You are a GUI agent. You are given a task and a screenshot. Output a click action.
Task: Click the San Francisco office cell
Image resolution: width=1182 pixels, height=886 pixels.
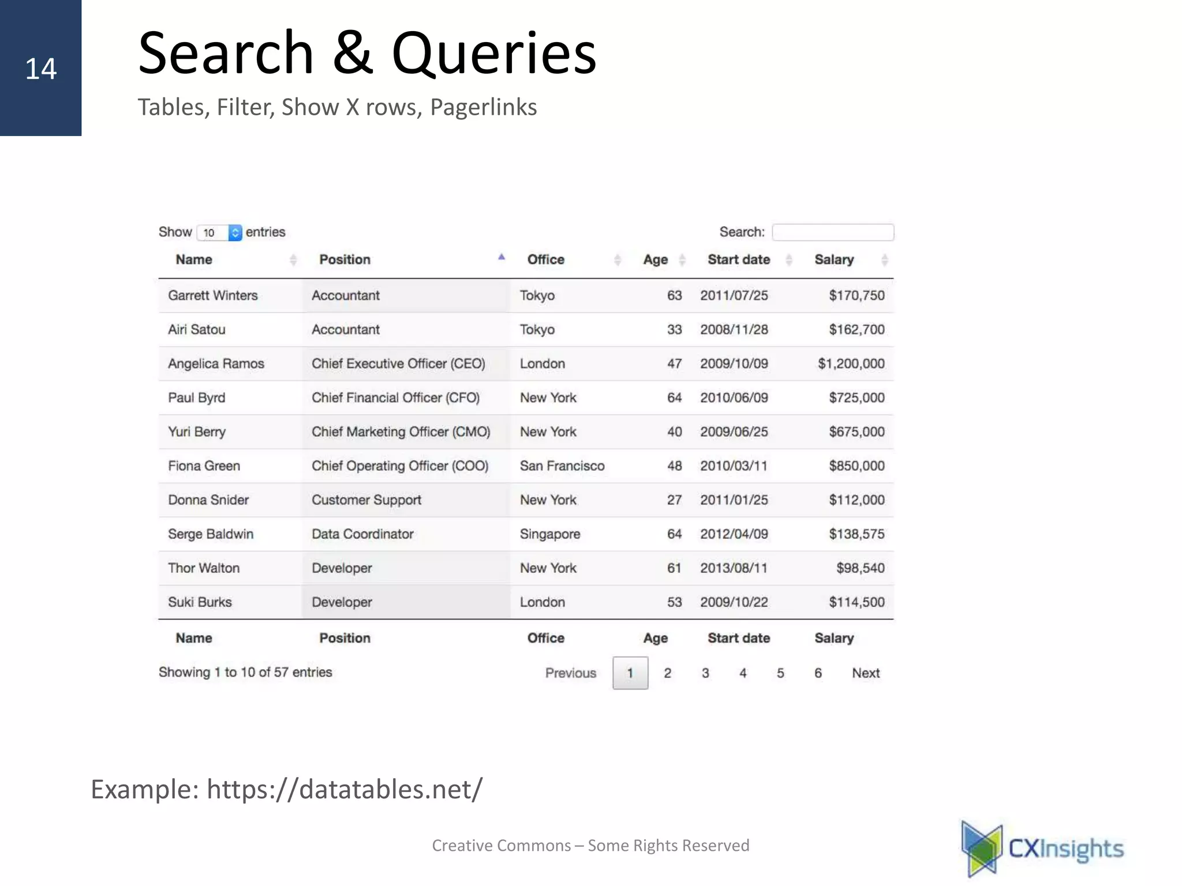point(562,465)
